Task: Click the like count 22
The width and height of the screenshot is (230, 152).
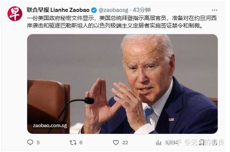Action: (x=125, y=143)
